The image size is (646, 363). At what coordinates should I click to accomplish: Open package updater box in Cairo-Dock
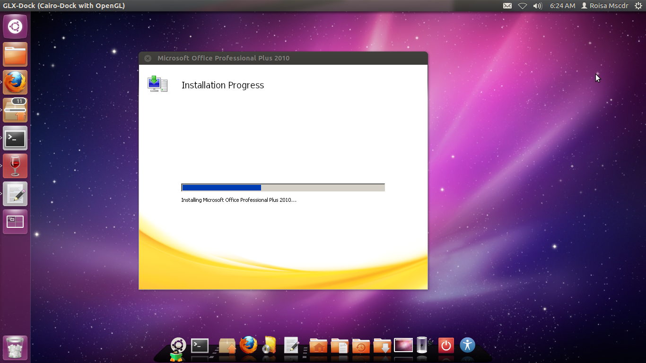[x=227, y=346]
